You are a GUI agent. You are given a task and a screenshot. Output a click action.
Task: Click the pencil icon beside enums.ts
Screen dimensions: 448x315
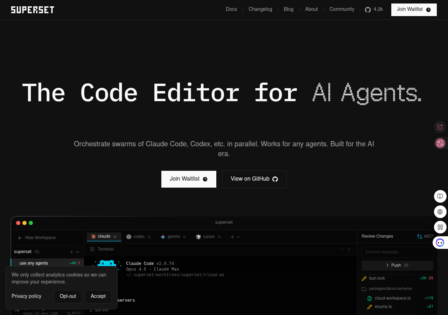click(x=370, y=307)
